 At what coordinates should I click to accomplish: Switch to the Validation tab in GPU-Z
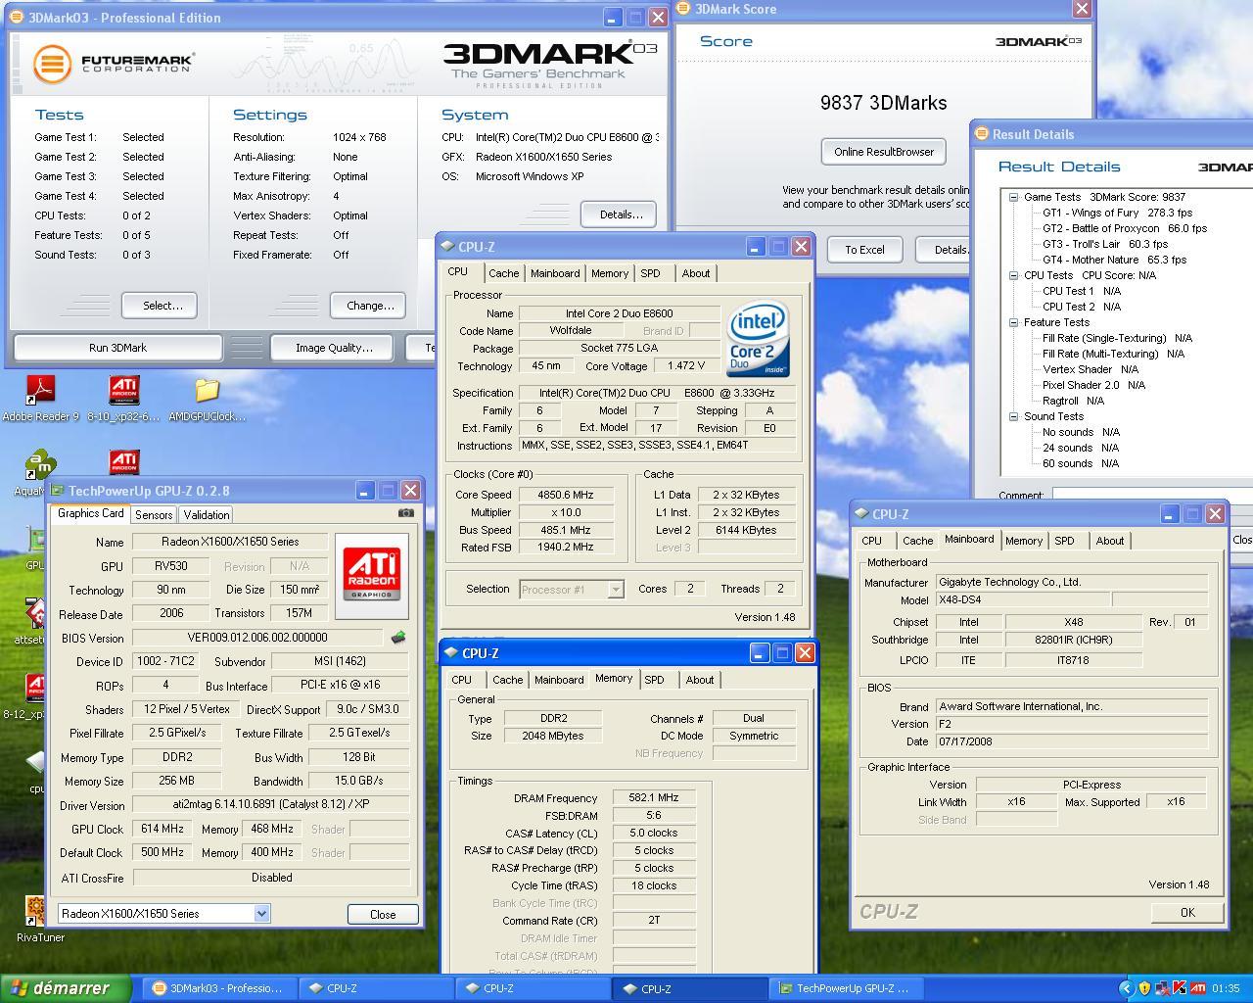[x=207, y=514]
